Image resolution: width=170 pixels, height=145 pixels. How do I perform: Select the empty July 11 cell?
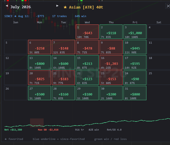coord(159,47)
